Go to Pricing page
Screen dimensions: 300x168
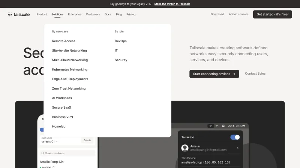(131, 14)
